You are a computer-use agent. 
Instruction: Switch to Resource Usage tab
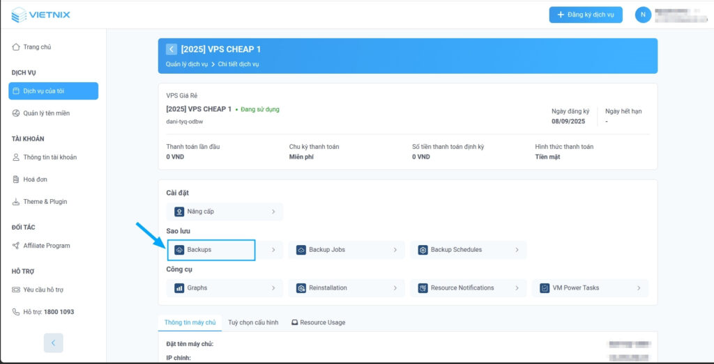318,323
